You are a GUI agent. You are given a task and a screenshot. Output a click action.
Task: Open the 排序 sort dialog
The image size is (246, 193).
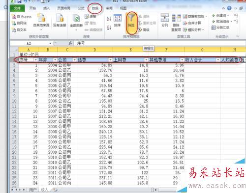(x=118, y=21)
